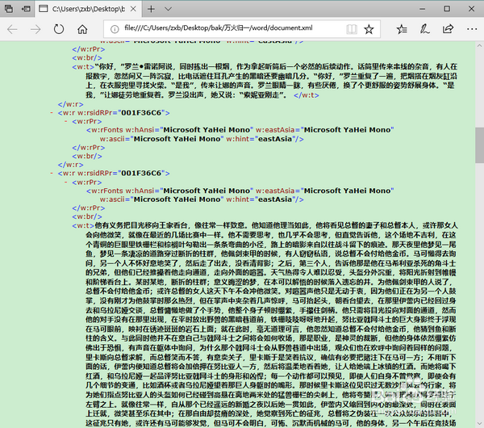Click the w:t tag before 他有义务
Viewport: 484px width, 428px height.
(83, 226)
